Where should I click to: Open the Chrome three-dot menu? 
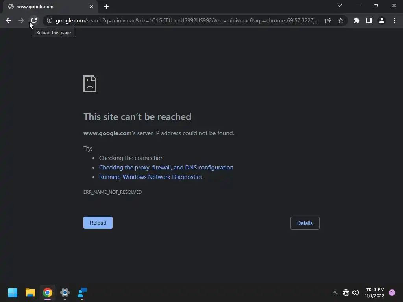point(394,20)
